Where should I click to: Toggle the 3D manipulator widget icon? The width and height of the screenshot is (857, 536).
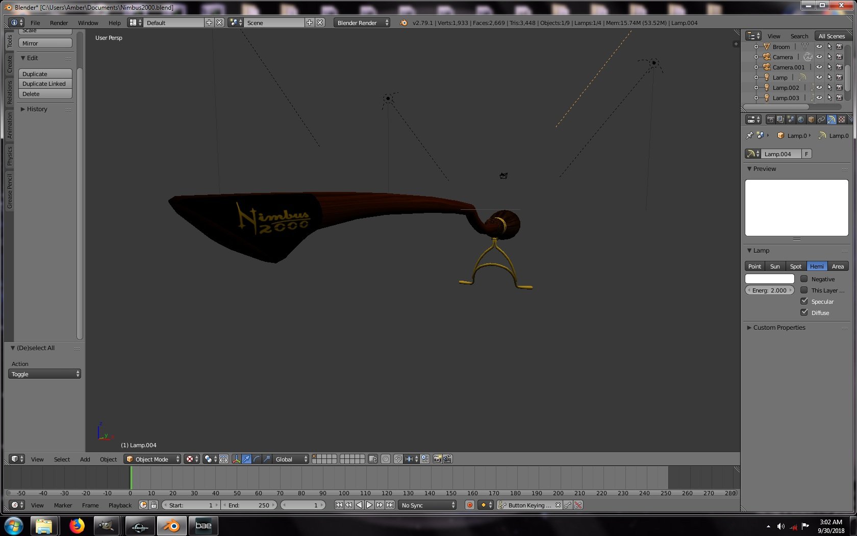pyautogui.click(x=237, y=459)
